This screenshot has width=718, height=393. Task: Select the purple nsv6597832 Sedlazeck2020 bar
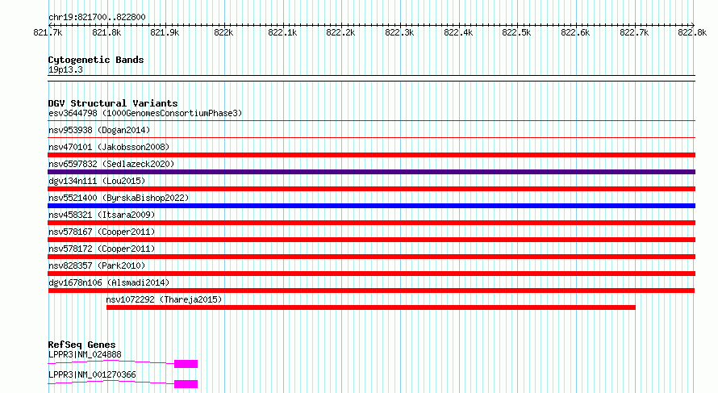371,172
